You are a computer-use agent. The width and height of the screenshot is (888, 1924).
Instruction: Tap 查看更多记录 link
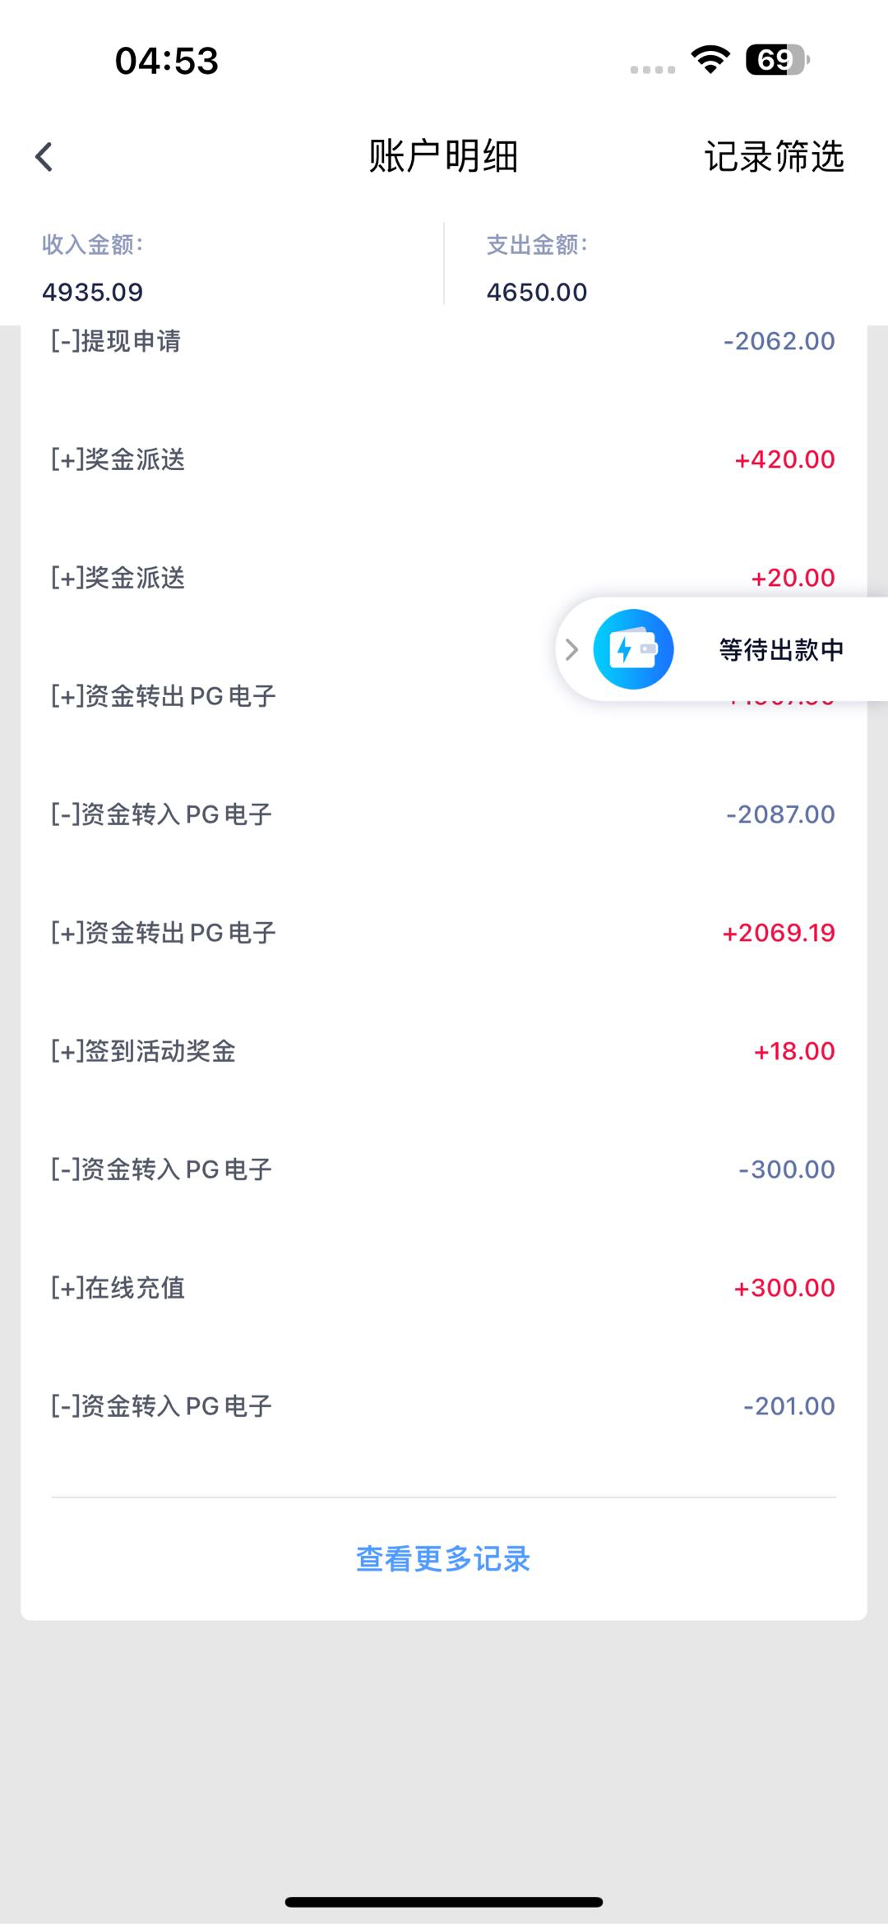coord(443,1559)
